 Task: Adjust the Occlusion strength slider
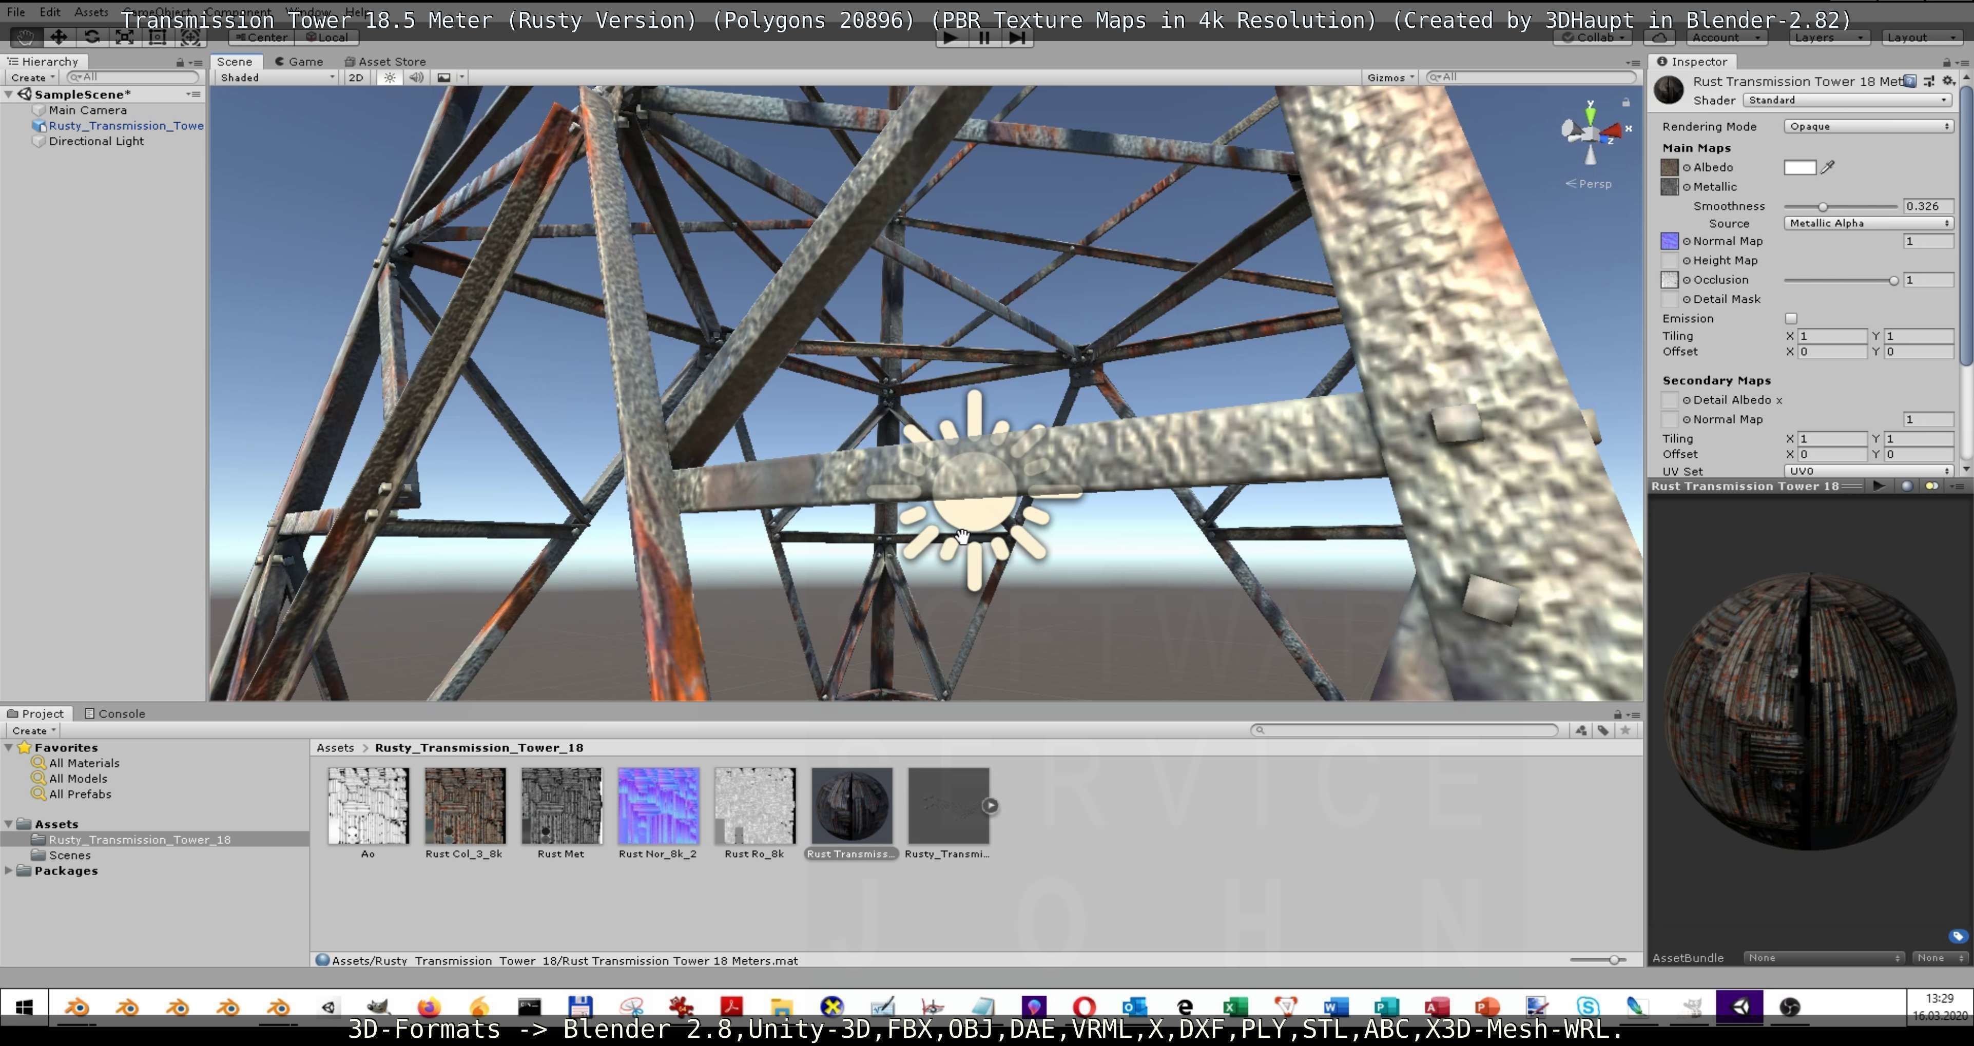pos(1840,280)
